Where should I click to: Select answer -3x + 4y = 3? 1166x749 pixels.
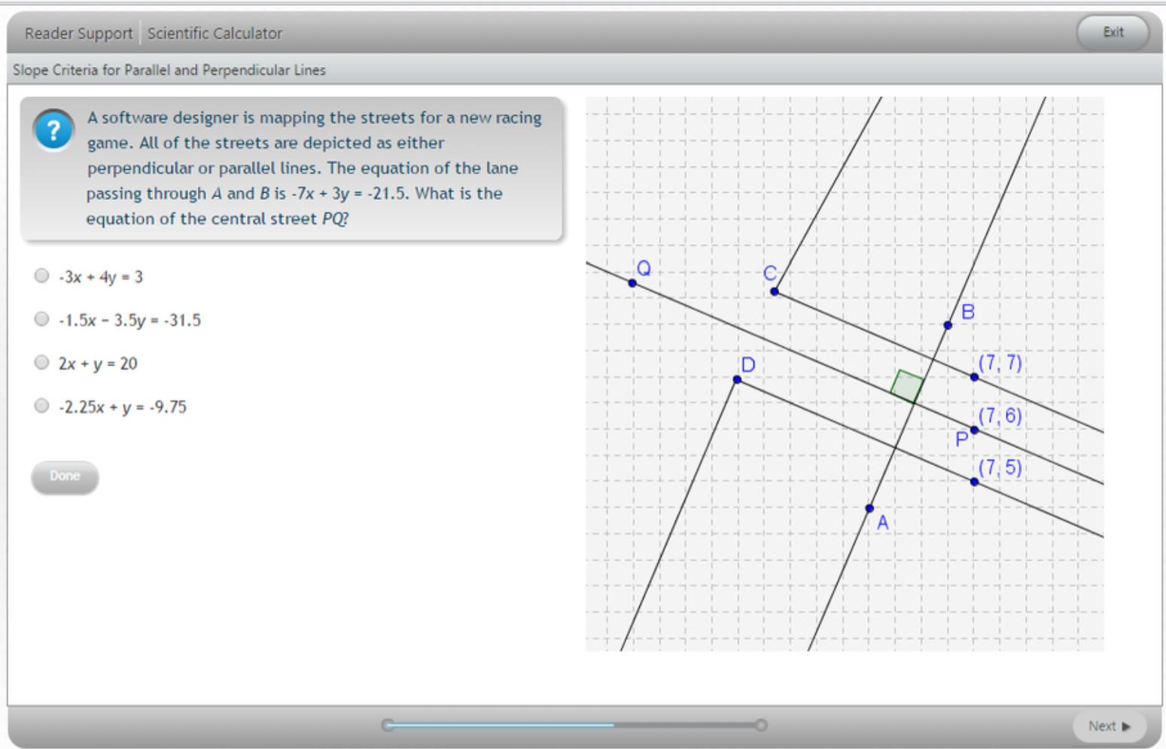pyautogui.click(x=41, y=276)
